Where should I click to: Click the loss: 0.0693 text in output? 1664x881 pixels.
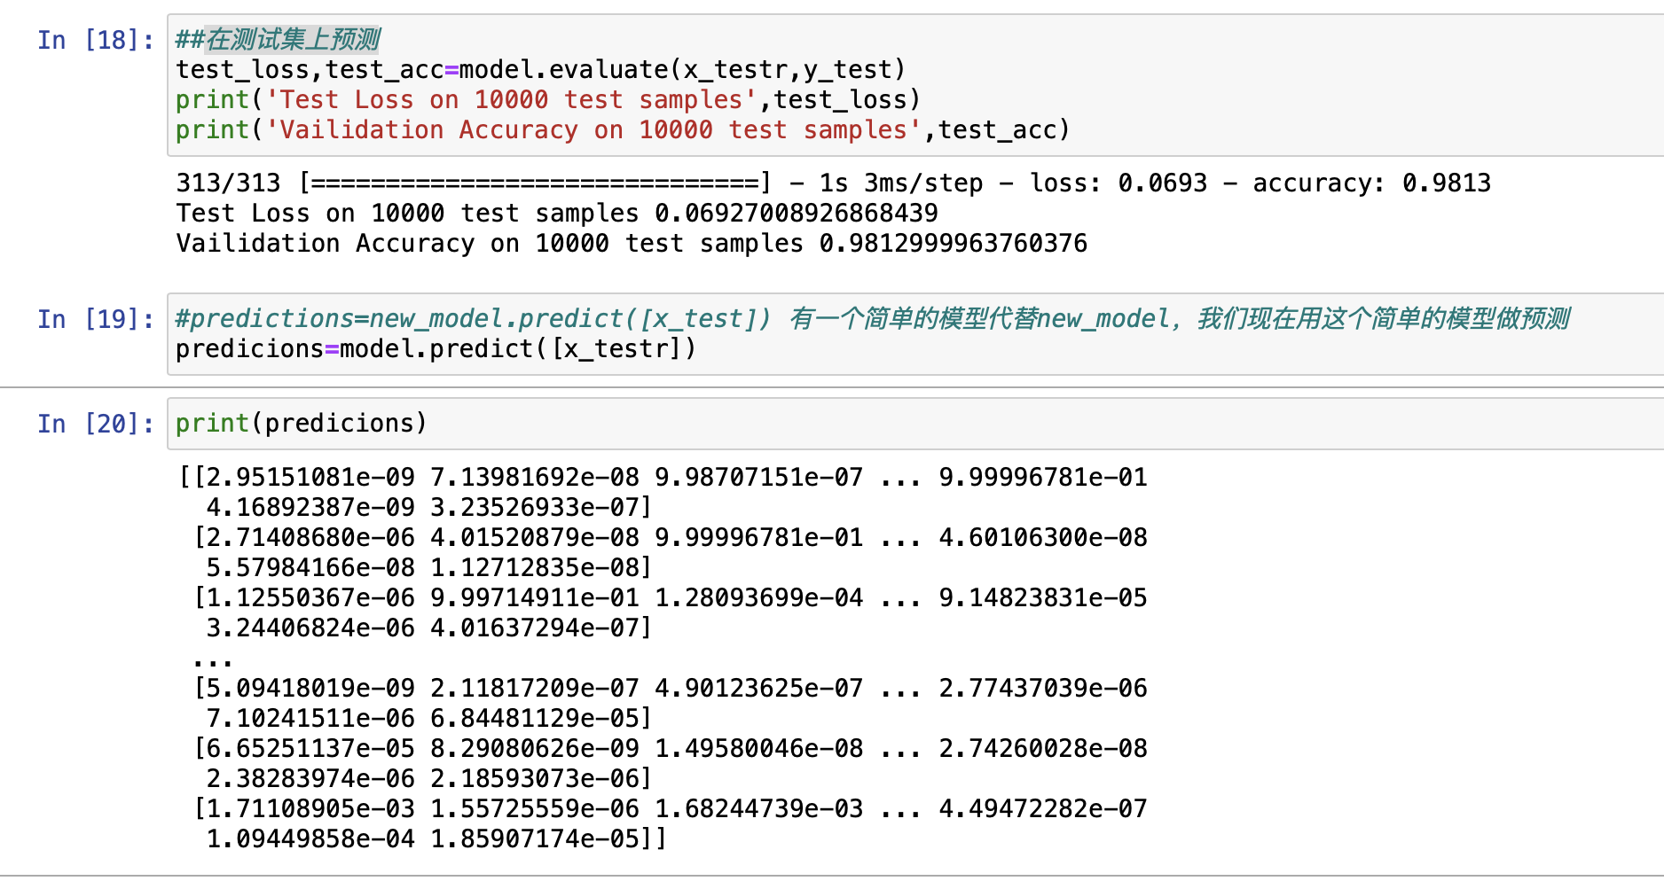[1119, 183]
